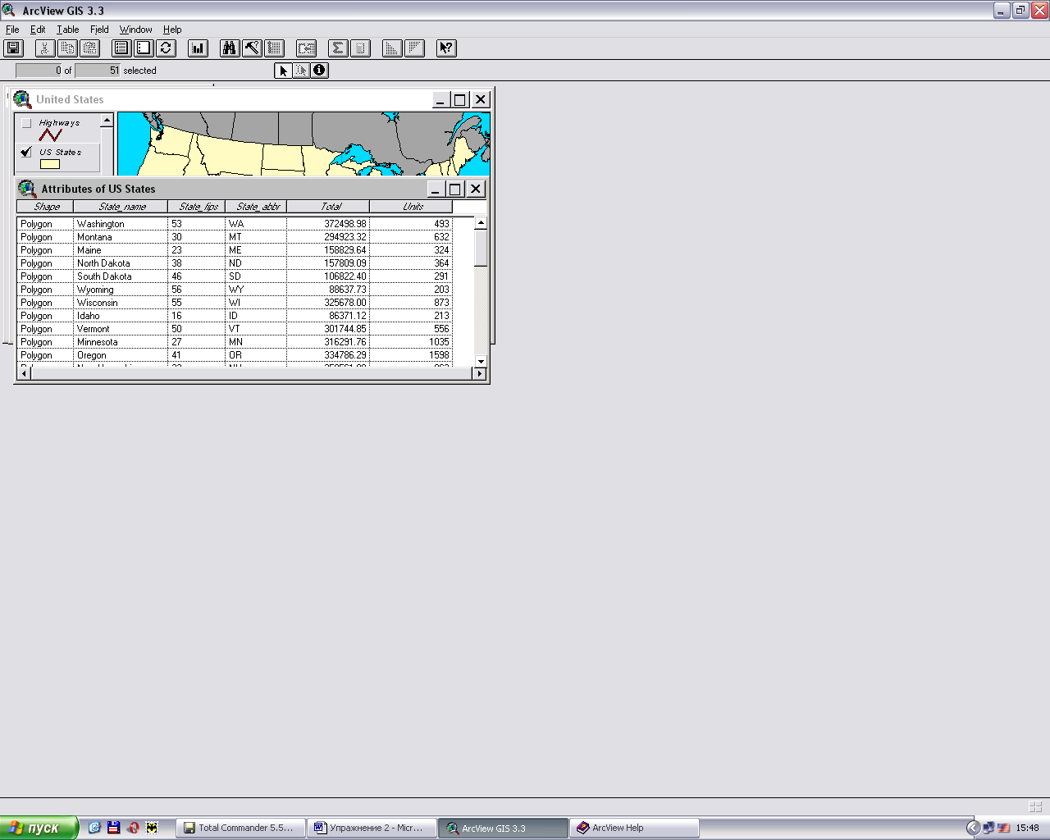The image size is (1050, 840).
Task: Click the Select None records icon
Action: click(x=144, y=48)
